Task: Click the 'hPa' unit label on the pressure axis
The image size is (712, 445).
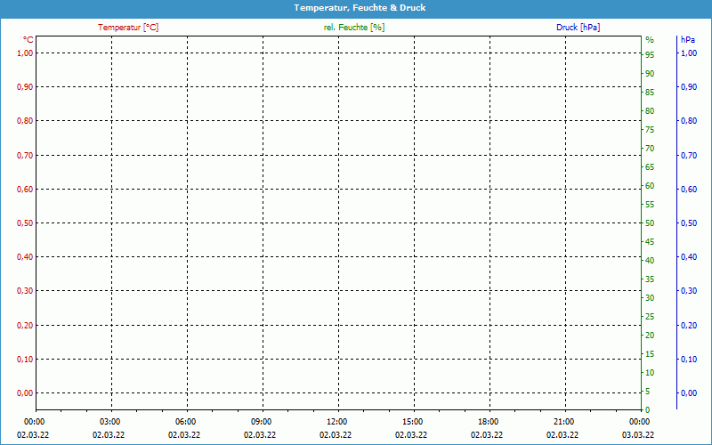Action: (x=687, y=40)
